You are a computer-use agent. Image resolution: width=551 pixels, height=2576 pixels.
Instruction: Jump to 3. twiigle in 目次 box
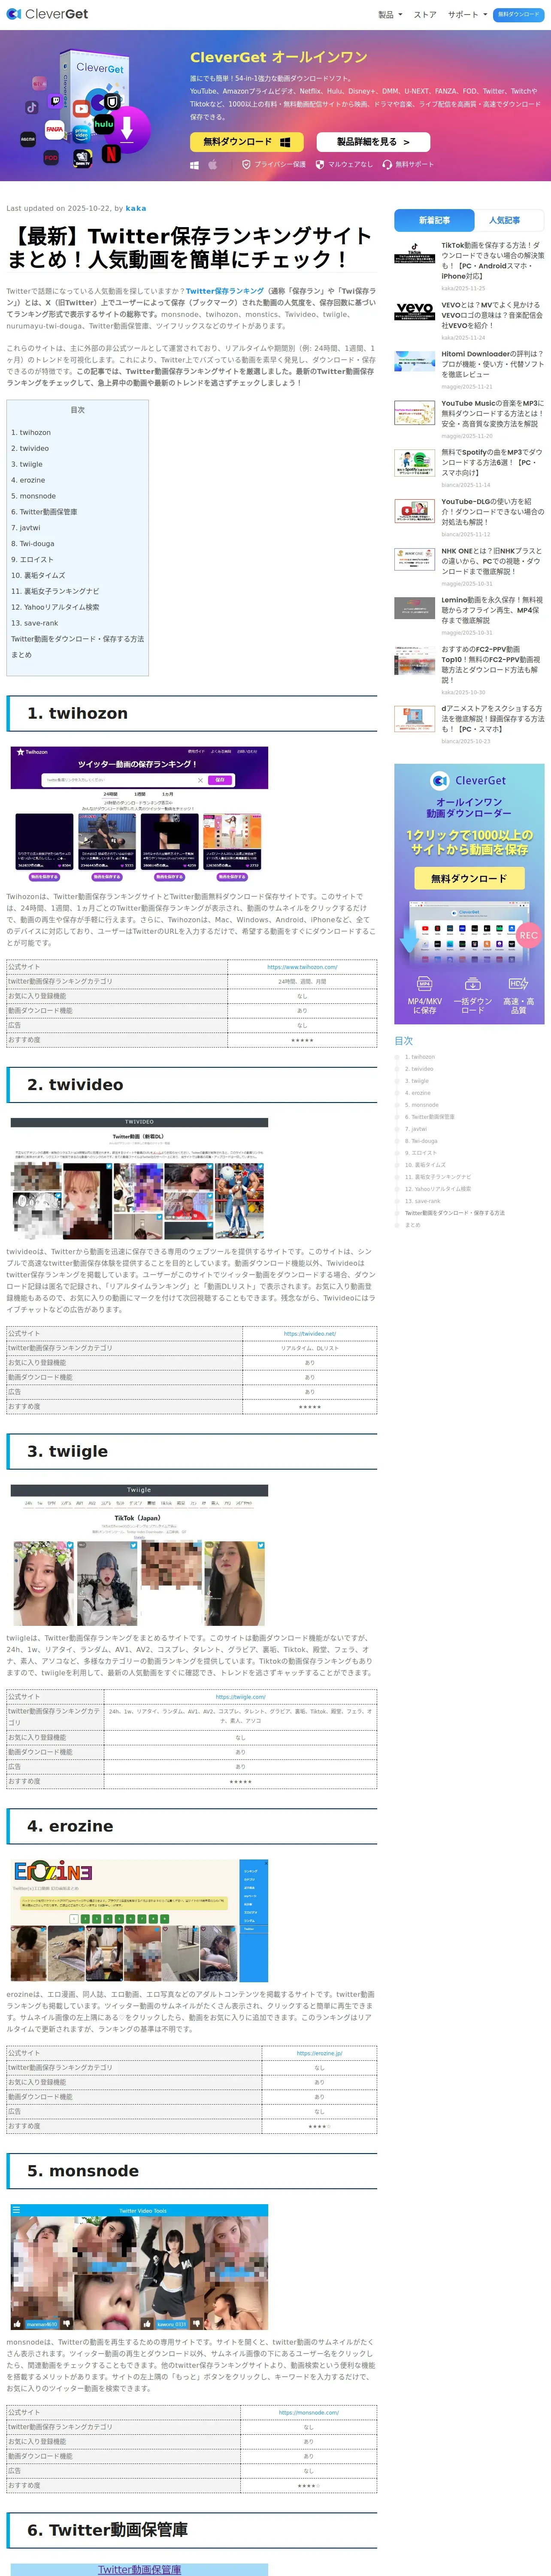click(27, 464)
